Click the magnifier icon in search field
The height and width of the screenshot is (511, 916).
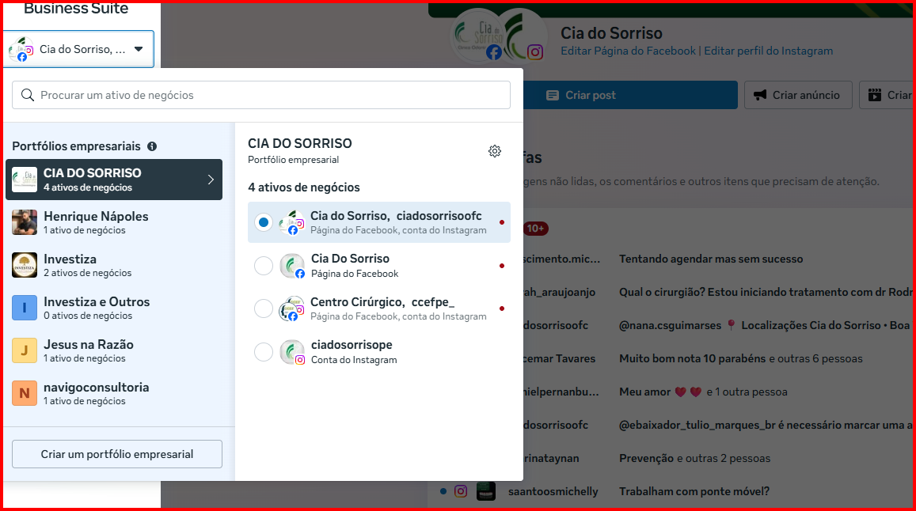coord(28,95)
